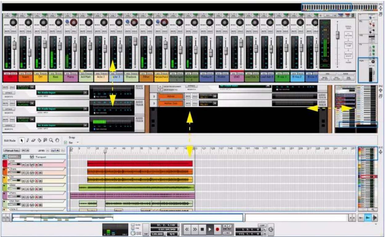Screen dimensions: 385x237
Task: Toggle record enable on Kick track
Action: pyautogui.click(x=36, y=165)
